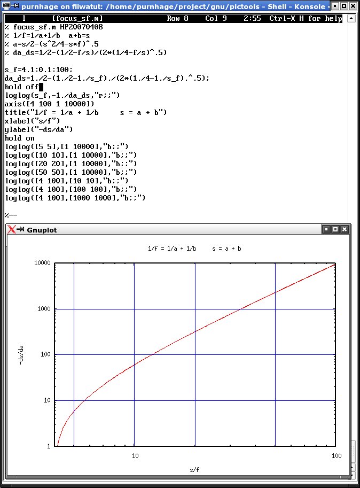The height and width of the screenshot is (488, 360).
Task: Click the 'axis([4 100 1 10000])' line
Action: click(49, 104)
